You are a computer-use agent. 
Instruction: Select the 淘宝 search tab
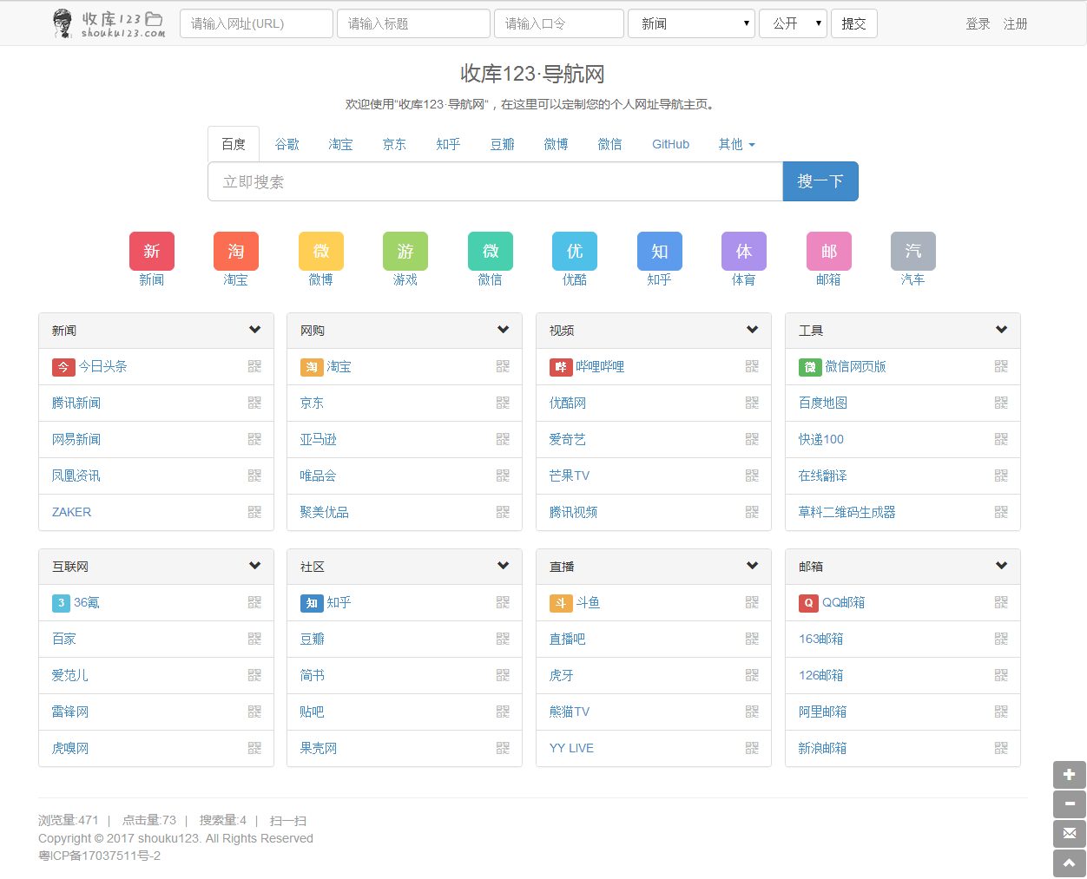click(341, 144)
